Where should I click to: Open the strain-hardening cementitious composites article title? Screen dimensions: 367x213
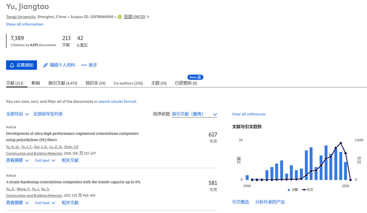[73, 182]
